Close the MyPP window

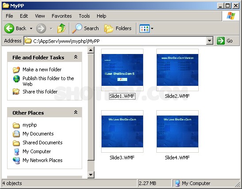[x=236, y=6]
